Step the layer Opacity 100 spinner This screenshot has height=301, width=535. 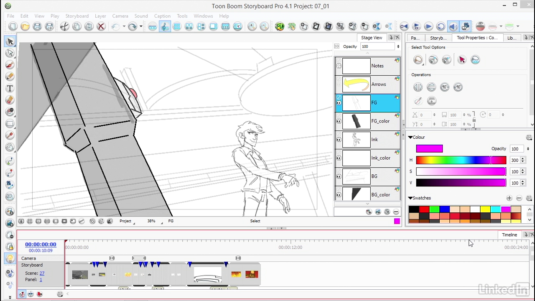pyautogui.click(x=398, y=47)
